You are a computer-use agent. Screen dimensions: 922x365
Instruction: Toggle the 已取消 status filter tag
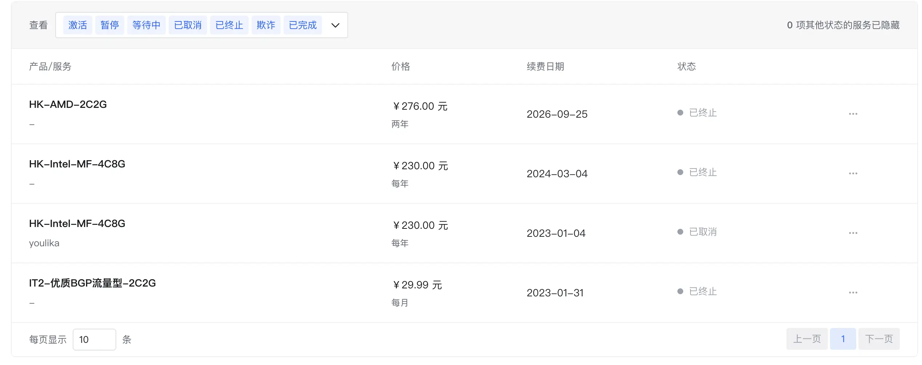[188, 25]
